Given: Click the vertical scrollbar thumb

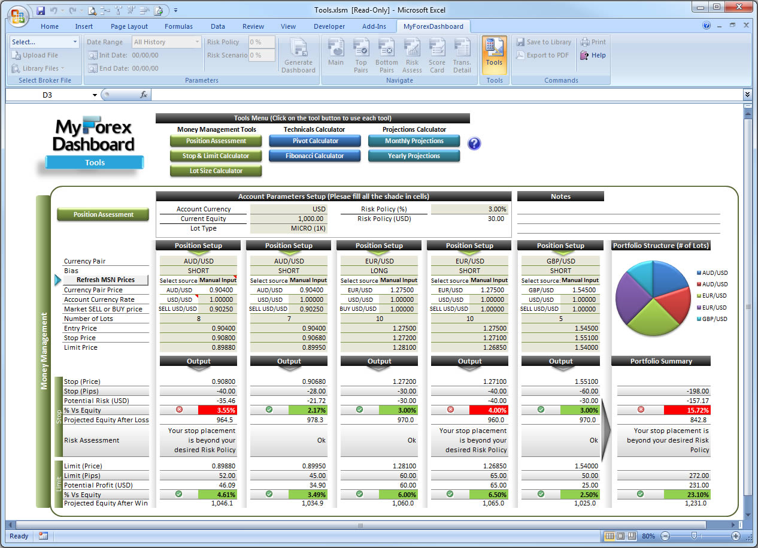Looking at the screenshot, I should pyautogui.click(x=747, y=307).
